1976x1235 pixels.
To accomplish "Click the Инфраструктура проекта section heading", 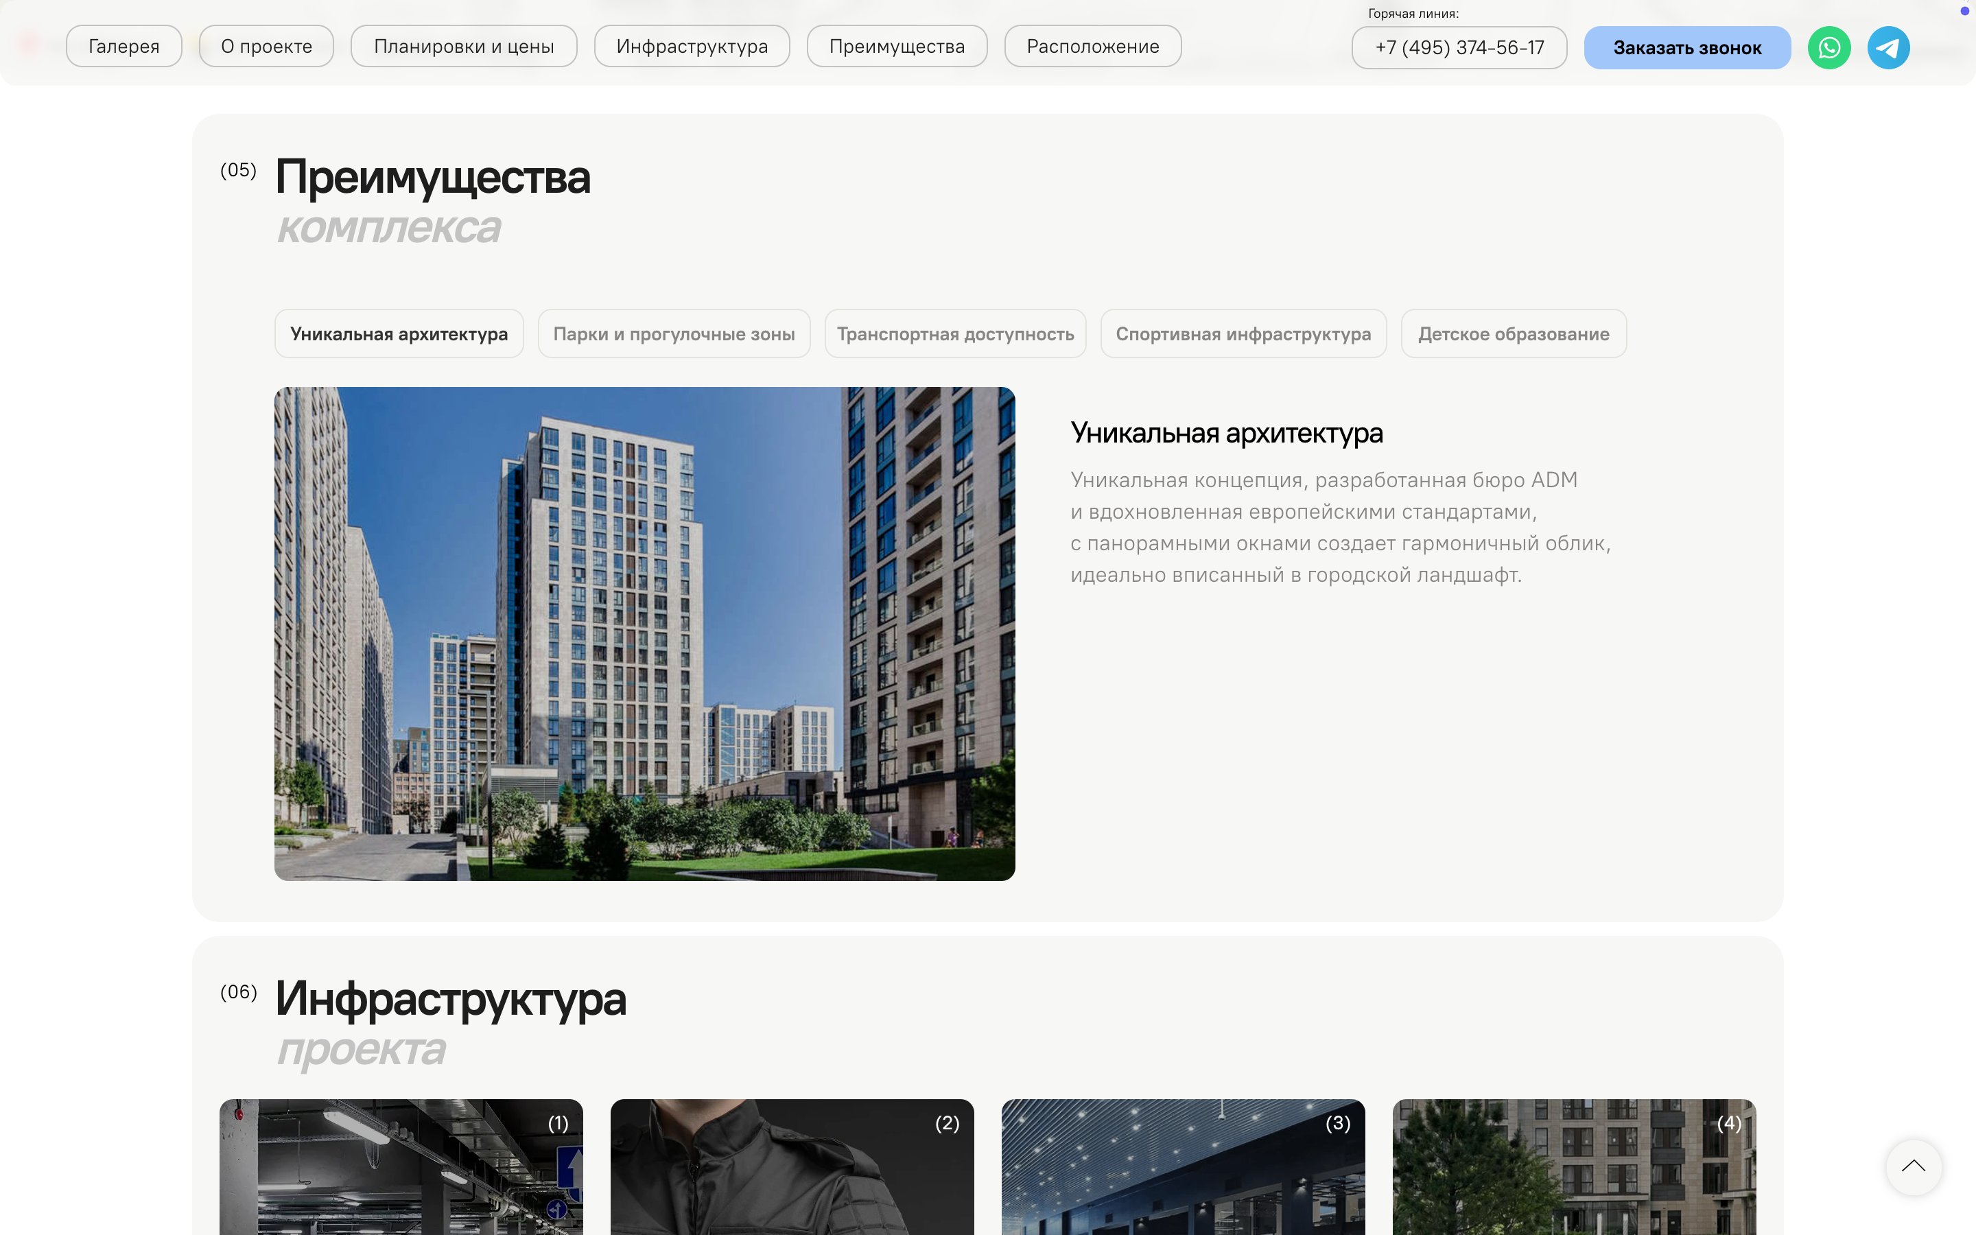I will pos(451,1024).
